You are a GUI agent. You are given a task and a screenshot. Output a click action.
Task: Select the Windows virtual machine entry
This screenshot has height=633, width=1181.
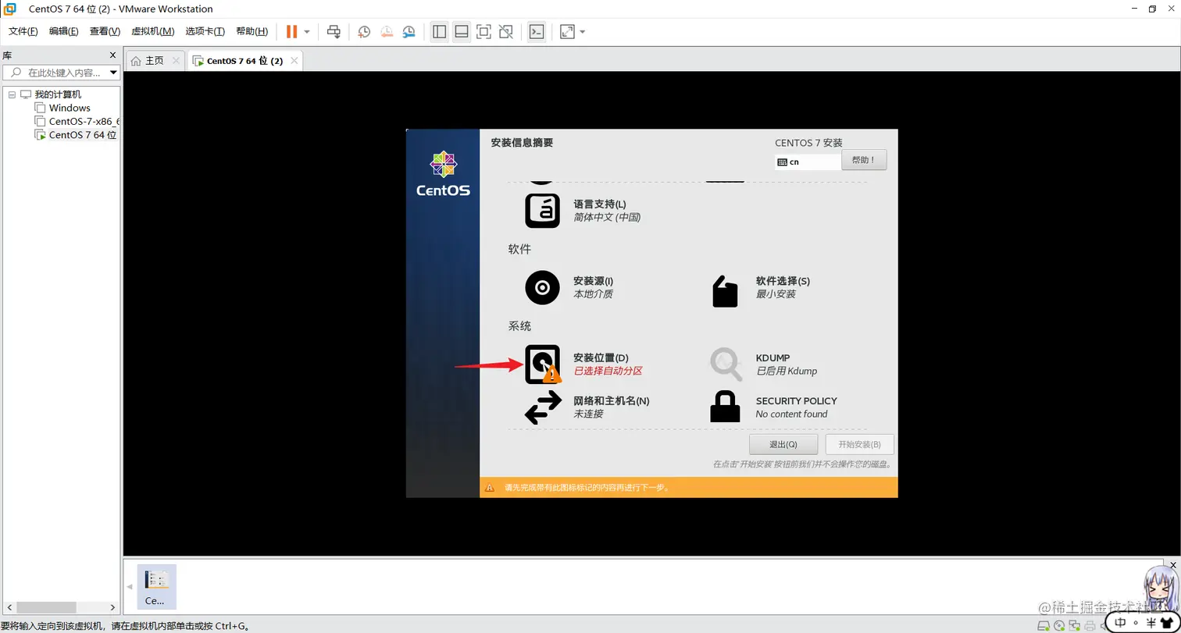tap(70, 108)
